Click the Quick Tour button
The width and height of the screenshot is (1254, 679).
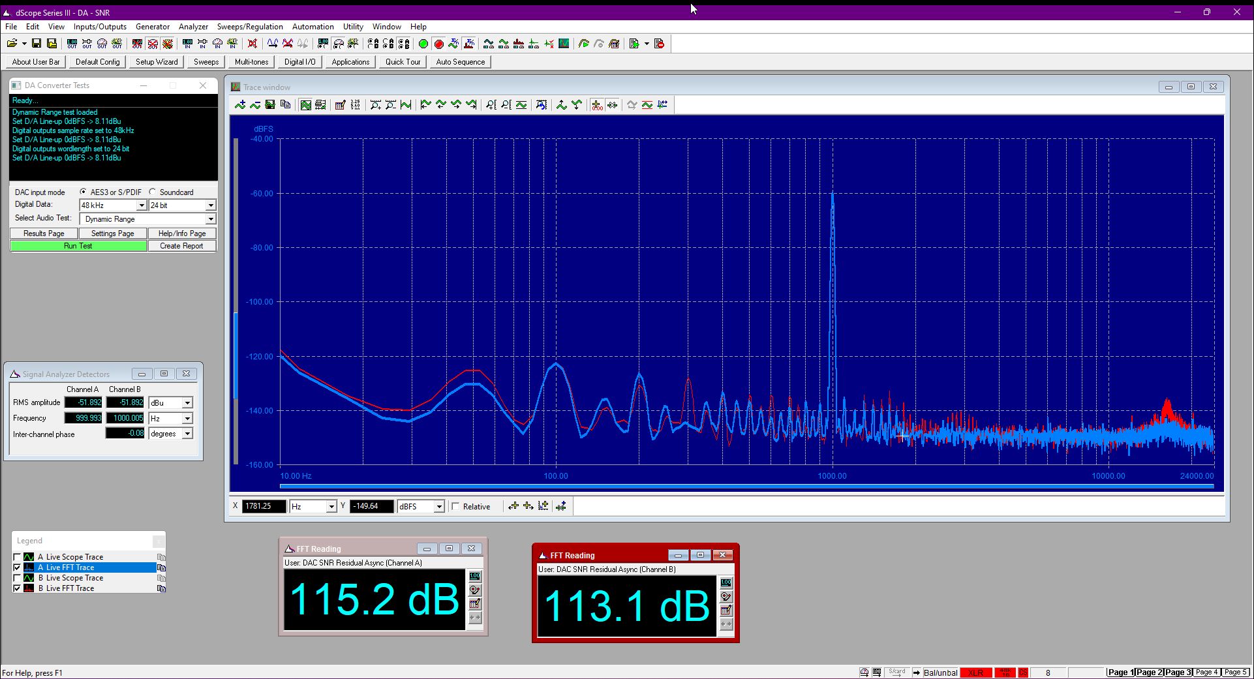tap(403, 62)
